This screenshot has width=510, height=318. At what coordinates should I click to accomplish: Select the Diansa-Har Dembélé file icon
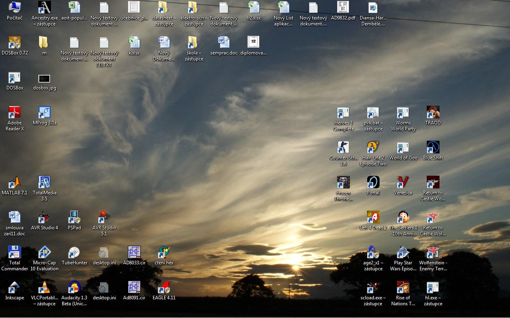click(x=373, y=8)
